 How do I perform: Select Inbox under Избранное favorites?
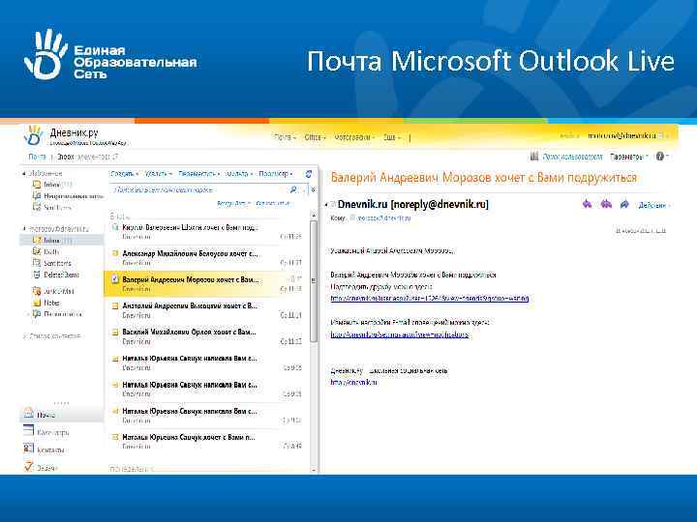pos(52,185)
